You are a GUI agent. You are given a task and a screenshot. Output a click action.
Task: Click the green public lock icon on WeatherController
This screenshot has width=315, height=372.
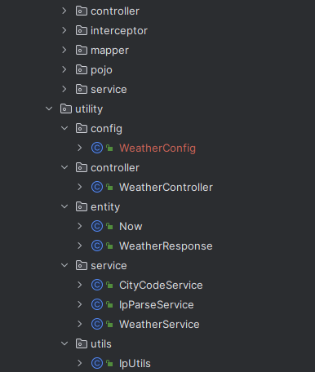[109, 187]
